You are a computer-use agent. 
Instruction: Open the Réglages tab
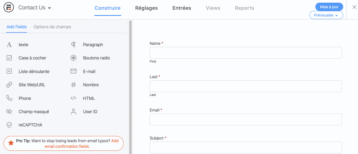pyautogui.click(x=146, y=8)
